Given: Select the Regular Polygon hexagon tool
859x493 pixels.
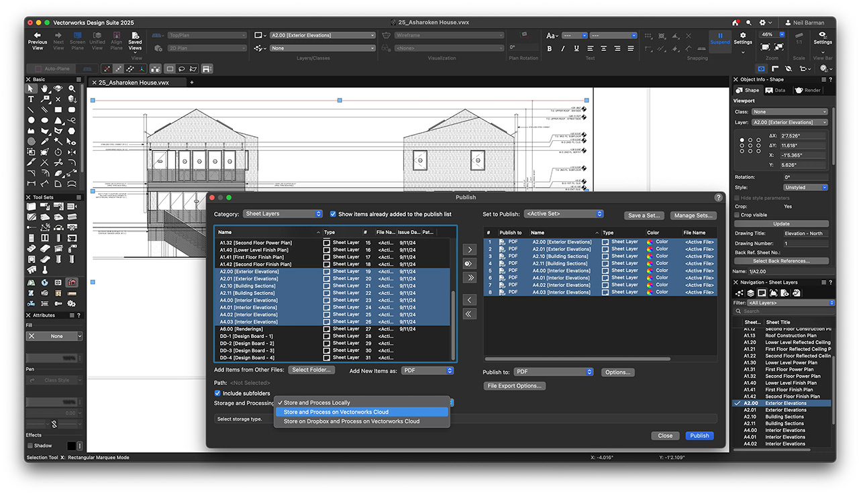Looking at the screenshot, I should 71,131.
